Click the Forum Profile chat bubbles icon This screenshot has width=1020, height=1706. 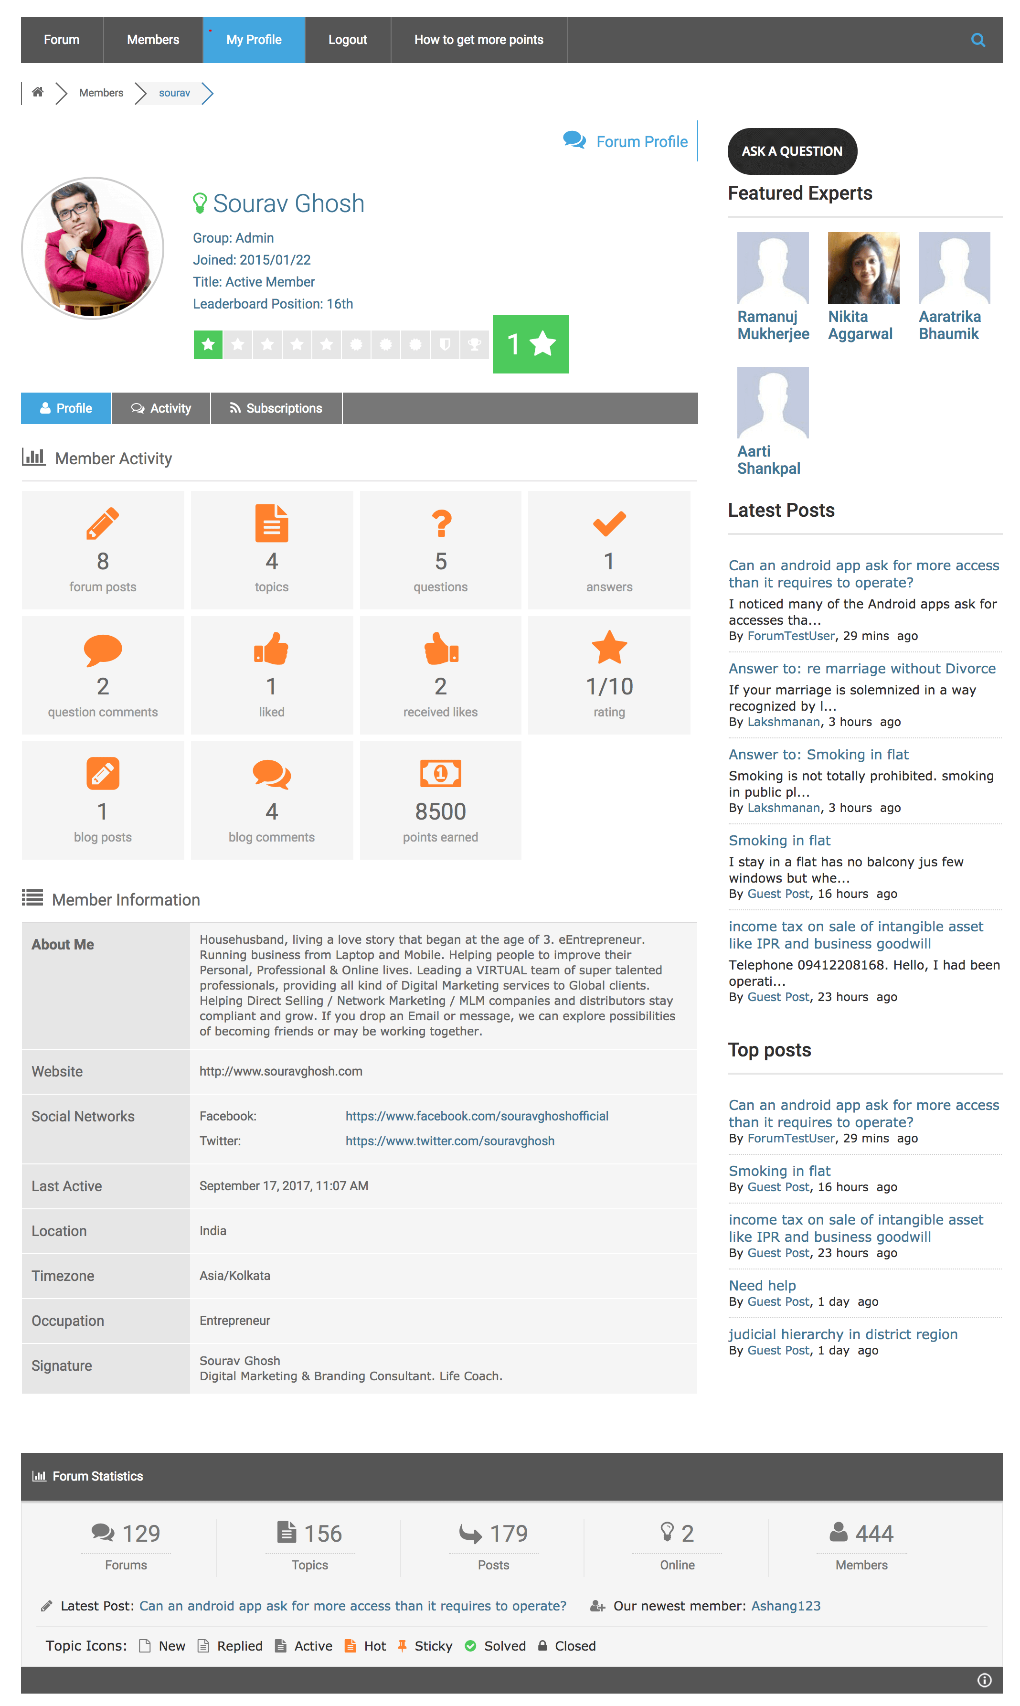click(574, 140)
